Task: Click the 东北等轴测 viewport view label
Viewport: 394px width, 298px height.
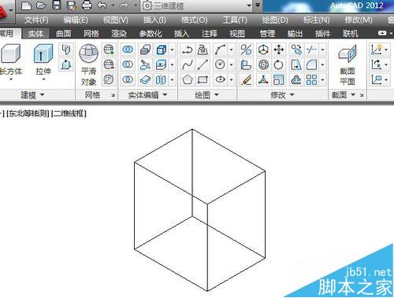Action: [28, 113]
